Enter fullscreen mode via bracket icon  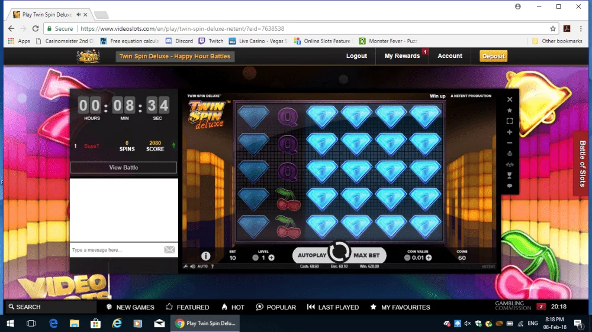click(510, 121)
